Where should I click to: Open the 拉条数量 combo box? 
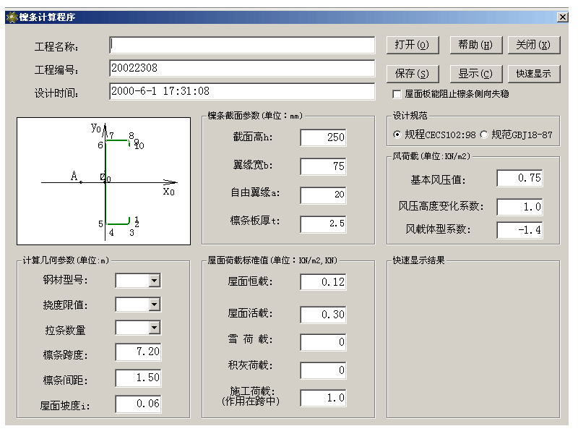pyautogui.click(x=155, y=328)
